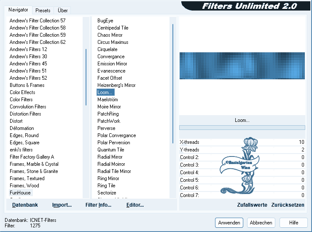
Task: Select Color Filters category
Action: [x=21, y=100]
